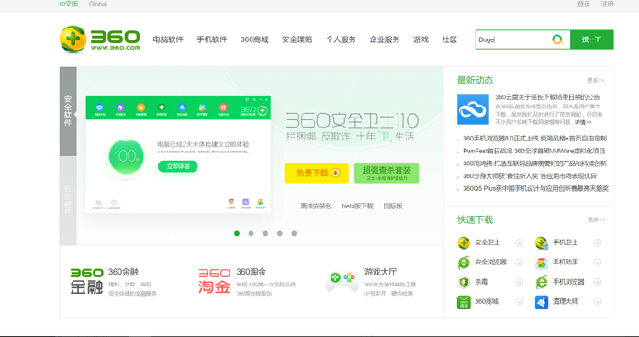Open the 个人服务 menu

coord(341,39)
